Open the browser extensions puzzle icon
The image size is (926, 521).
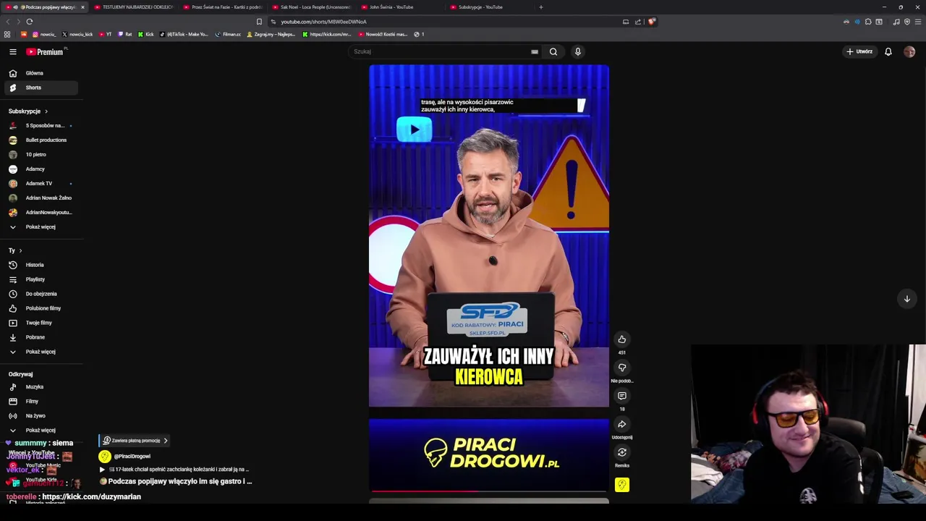[x=868, y=22]
